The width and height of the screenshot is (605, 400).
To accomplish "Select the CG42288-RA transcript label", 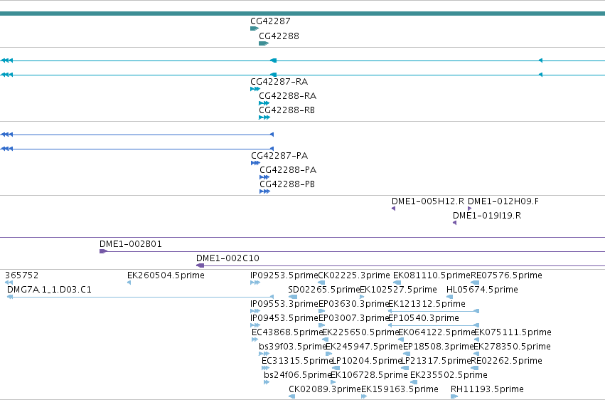I will click(x=287, y=96).
